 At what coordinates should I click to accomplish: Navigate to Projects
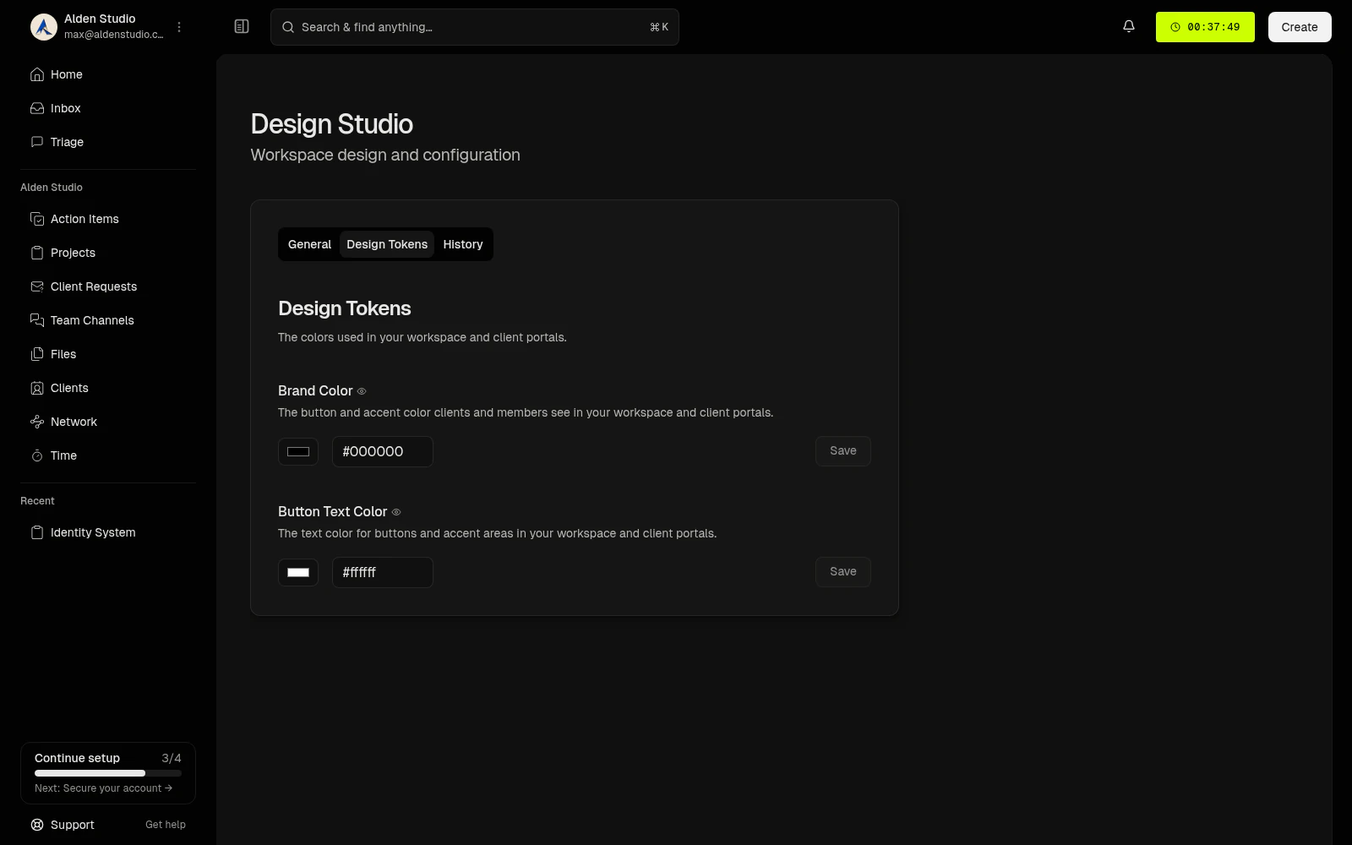pos(108,253)
